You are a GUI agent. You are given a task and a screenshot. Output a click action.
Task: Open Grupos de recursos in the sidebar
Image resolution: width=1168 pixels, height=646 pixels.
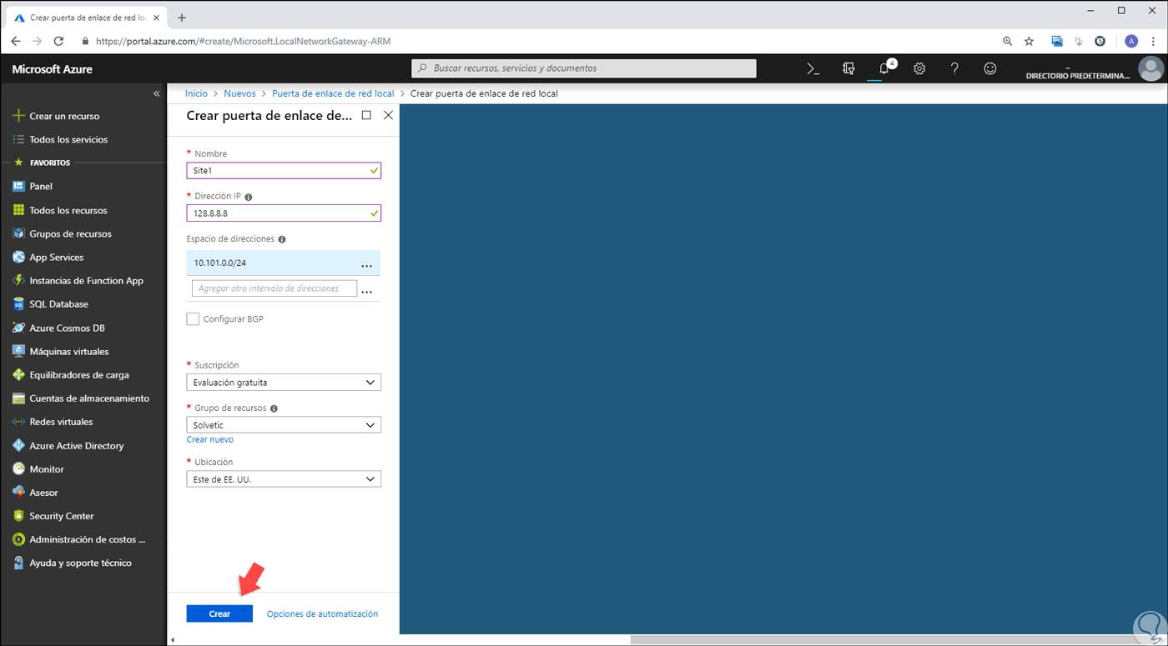click(70, 233)
